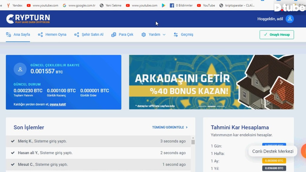
Task: Click the Geçmiş arrows icon
Action: pos(175,35)
